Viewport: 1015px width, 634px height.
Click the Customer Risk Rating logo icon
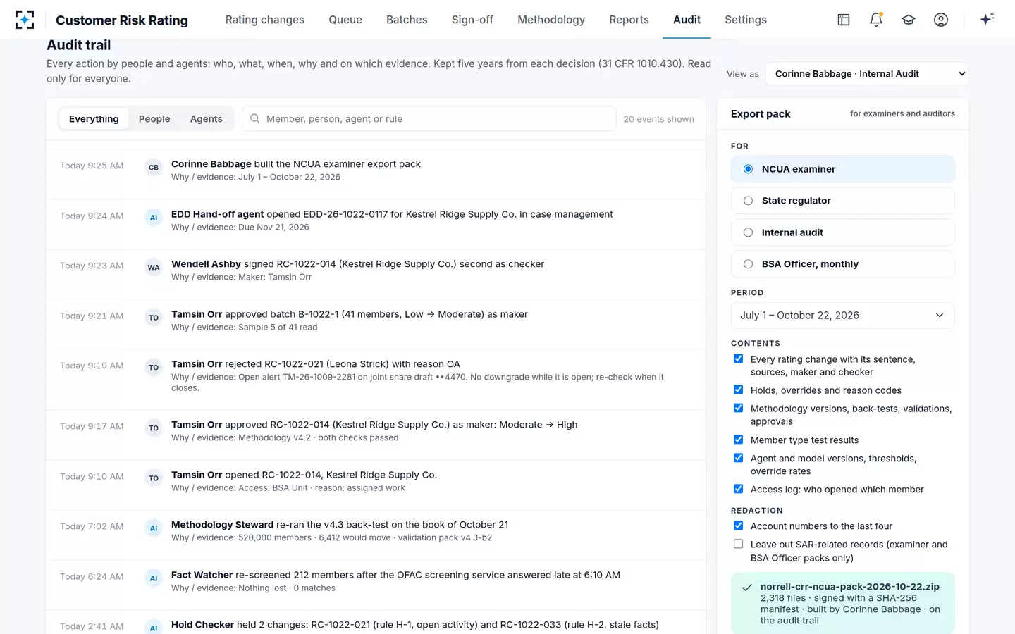(25, 20)
